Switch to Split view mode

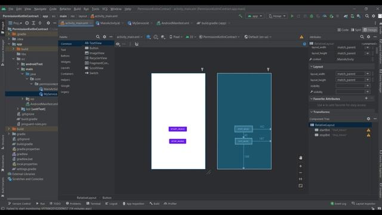click(x=356, y=30)
